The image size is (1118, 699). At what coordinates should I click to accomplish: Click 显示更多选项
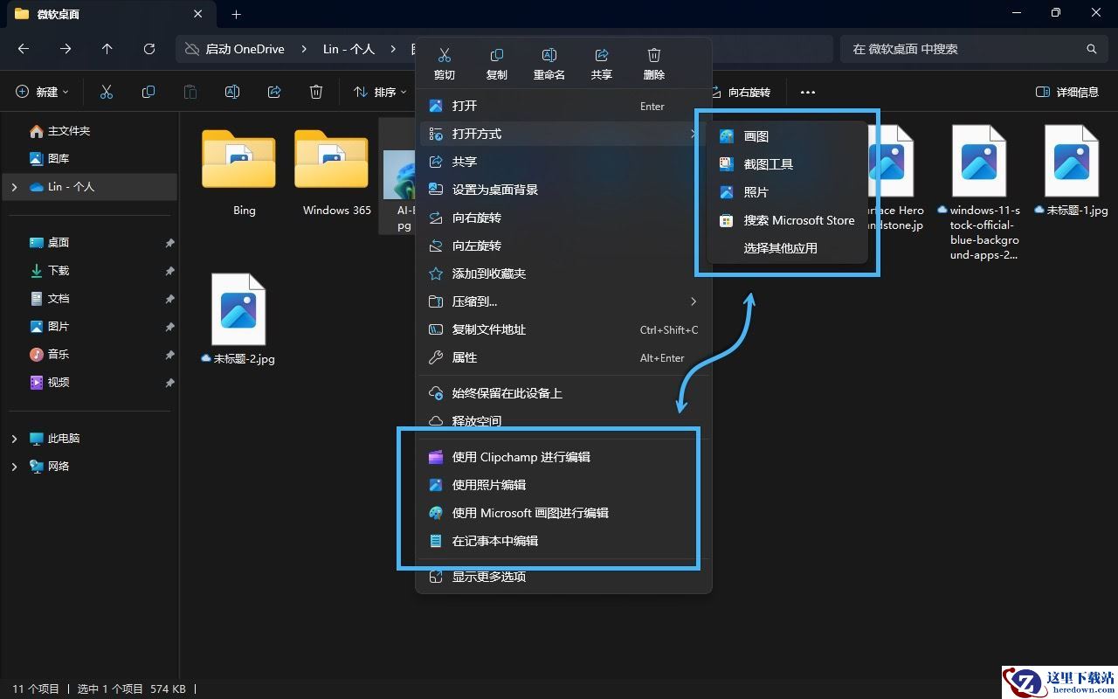point(564,577)
